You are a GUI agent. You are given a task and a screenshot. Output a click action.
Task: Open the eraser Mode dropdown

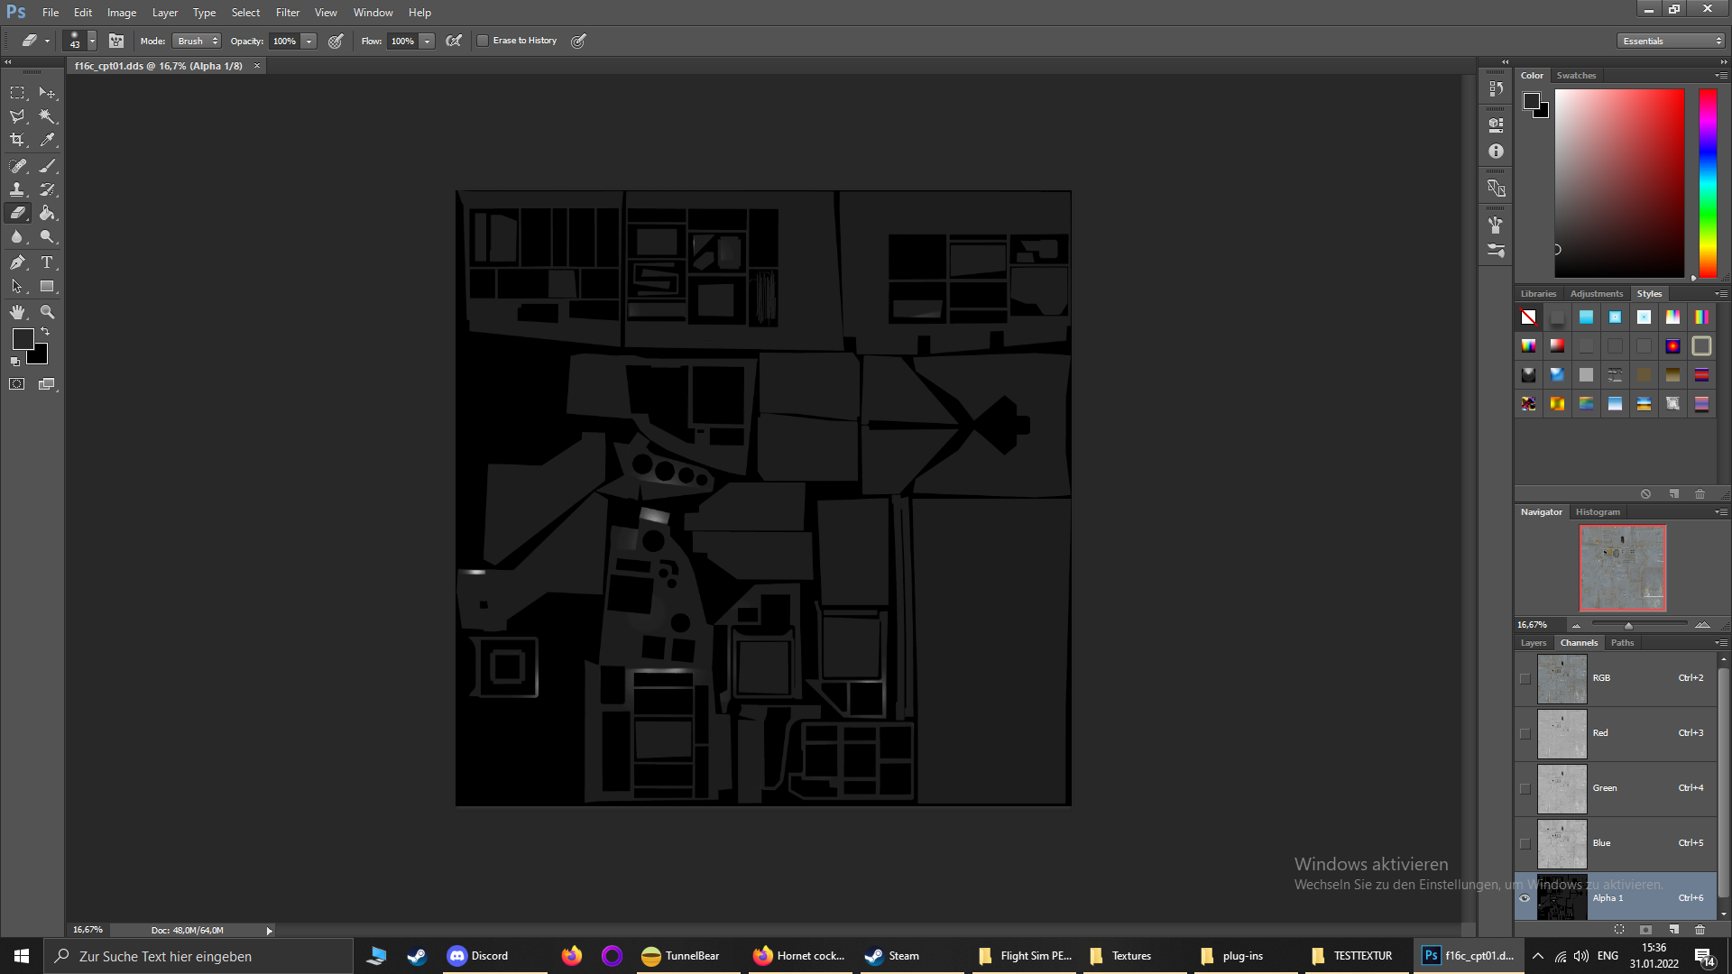[x=197, y=41]
